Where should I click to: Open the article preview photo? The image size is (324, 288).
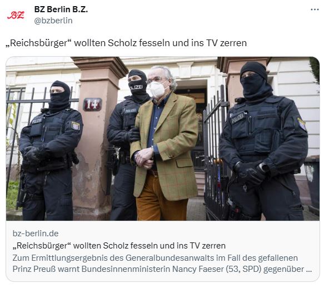tap(163, 138)
